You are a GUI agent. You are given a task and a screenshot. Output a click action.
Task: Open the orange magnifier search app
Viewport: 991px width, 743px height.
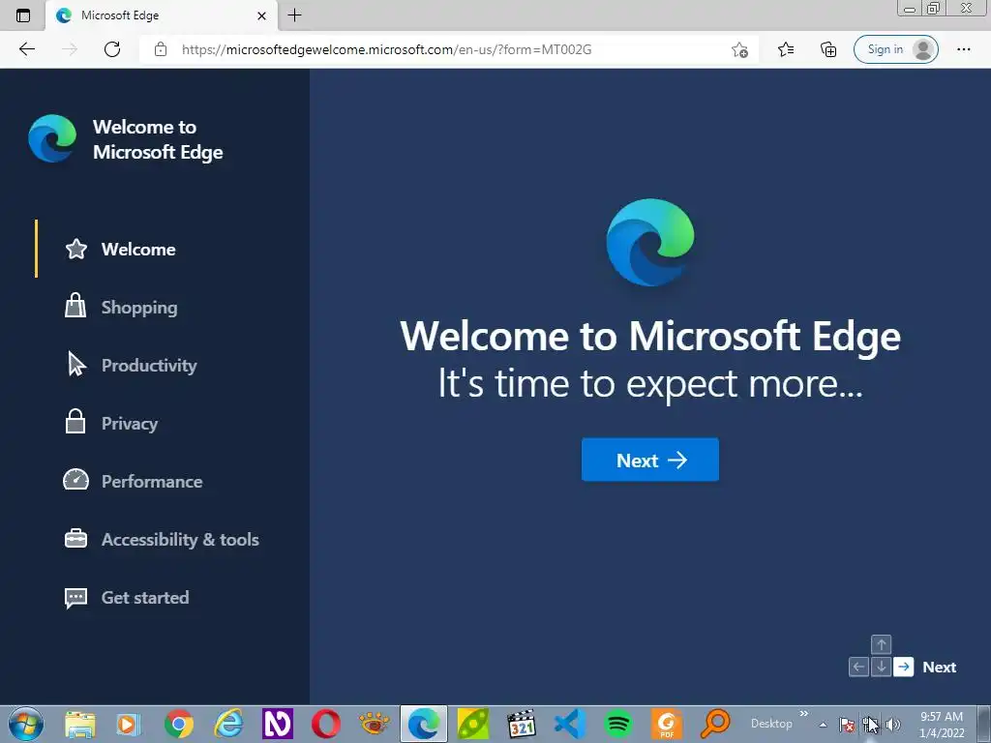(x=715, y=724)
